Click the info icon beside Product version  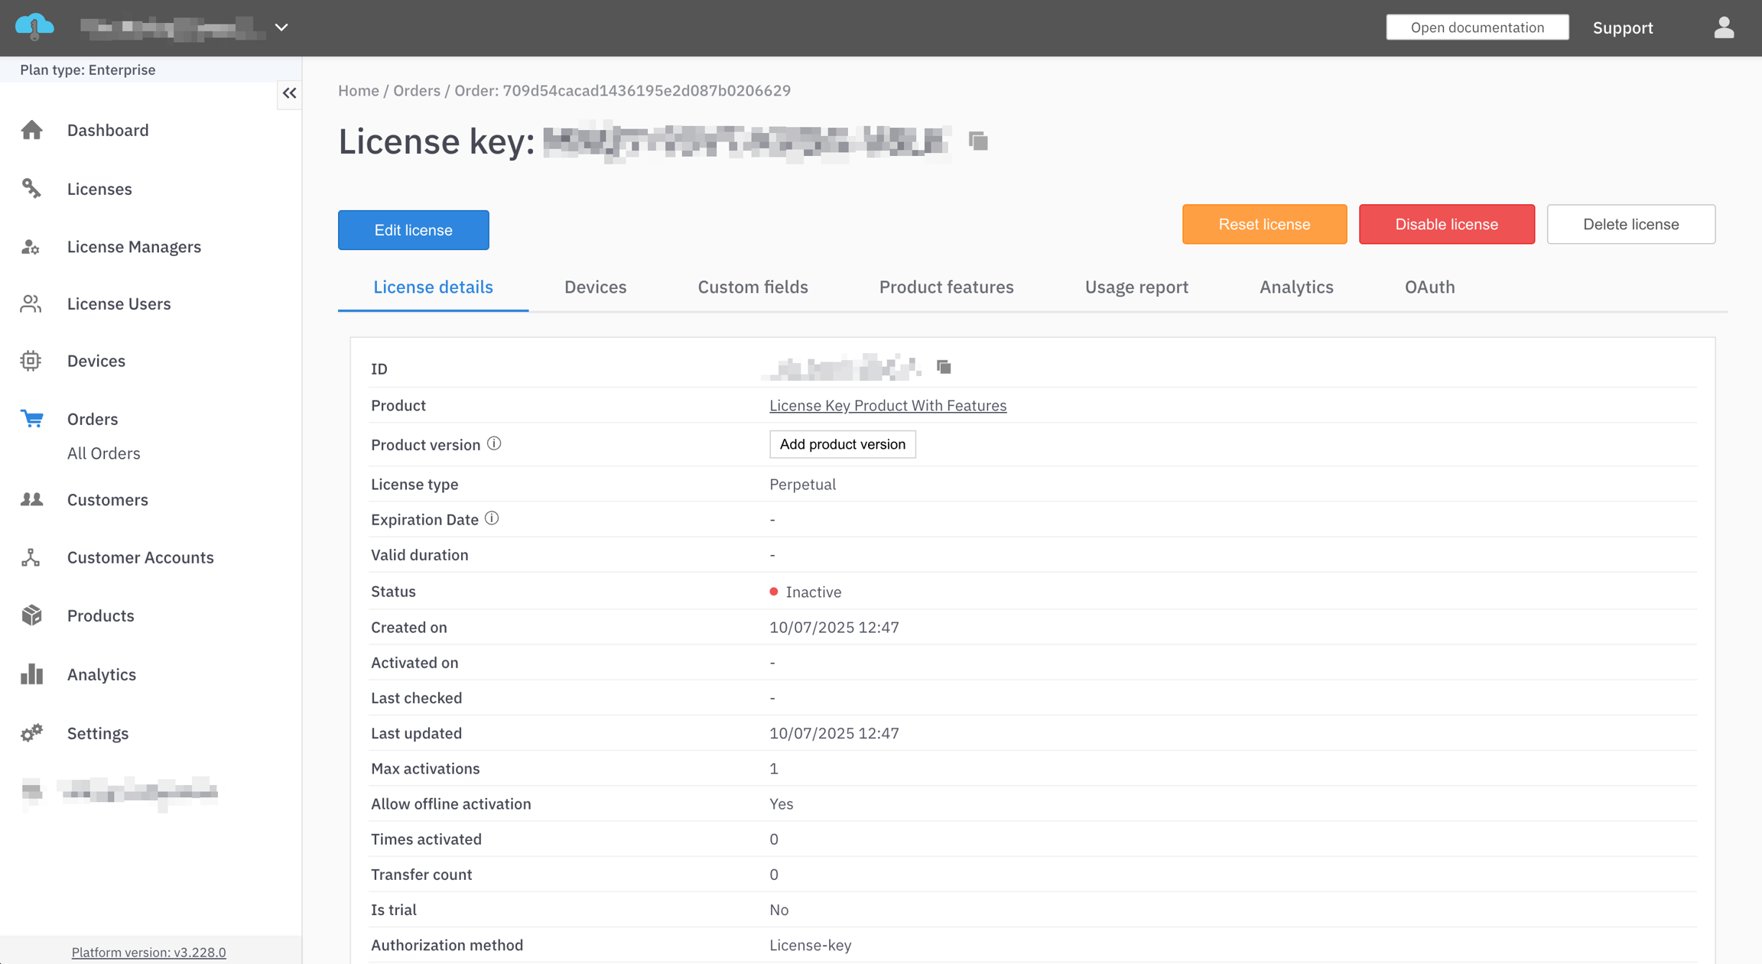click(494, 444)
